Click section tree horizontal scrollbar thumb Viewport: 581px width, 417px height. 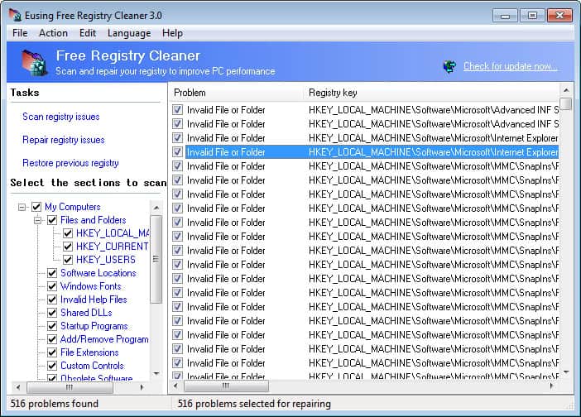(70, 387)
